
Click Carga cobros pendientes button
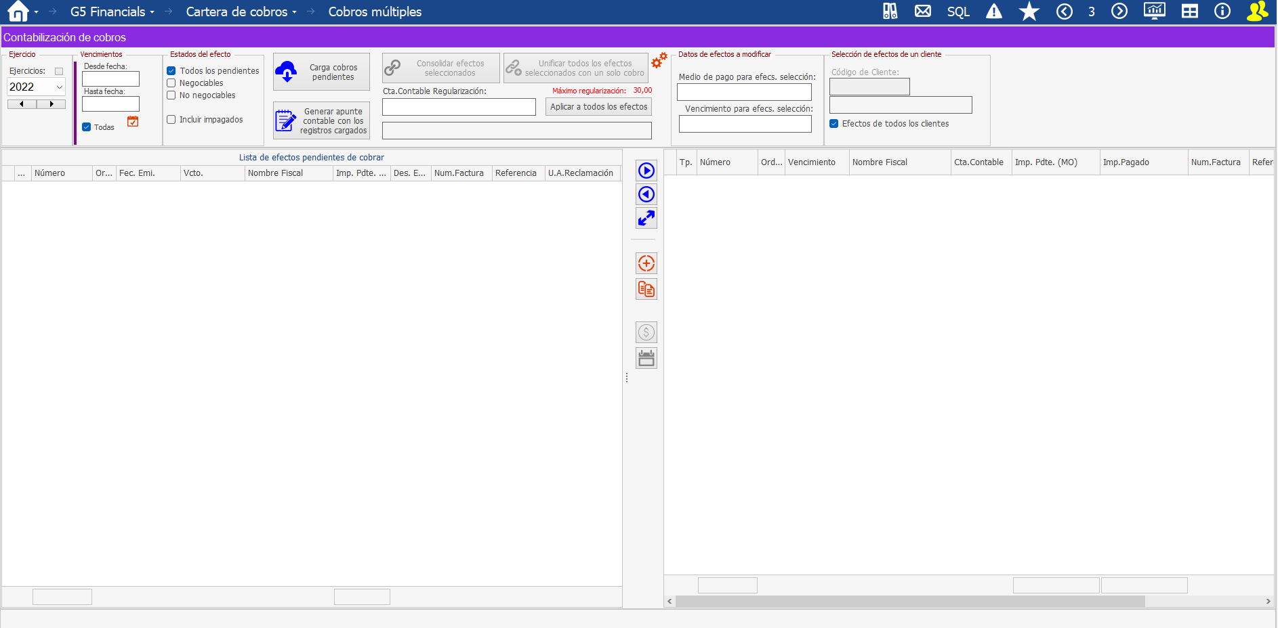tap(321, 72)
